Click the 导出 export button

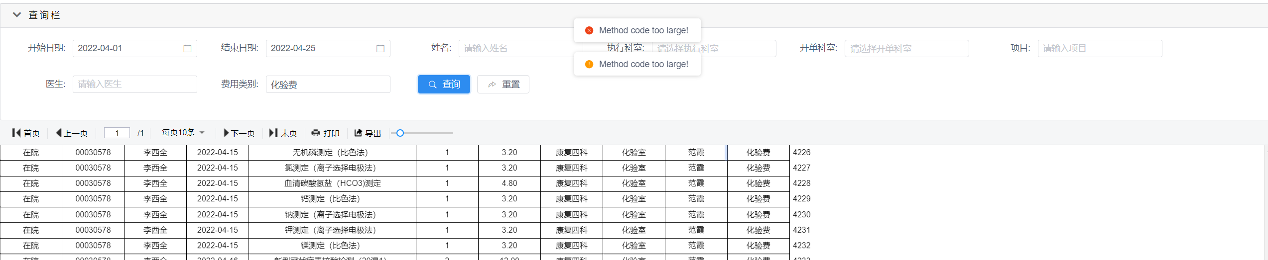368,133
